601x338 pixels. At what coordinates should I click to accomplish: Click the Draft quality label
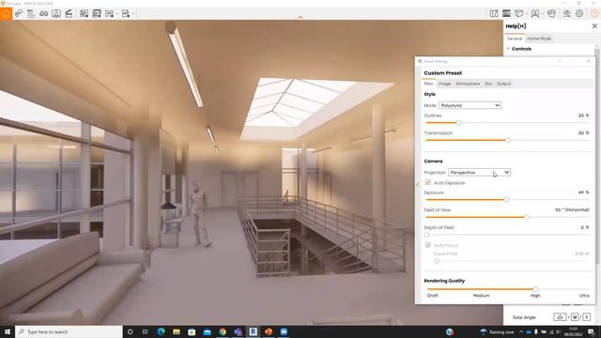pos(432,296)
